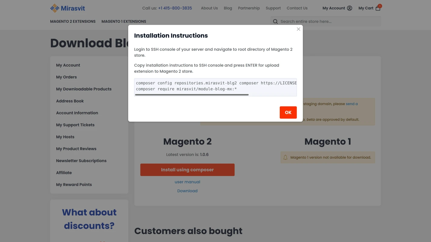Close the Installation Instructions dialog
431x242 pixels.
299,29
